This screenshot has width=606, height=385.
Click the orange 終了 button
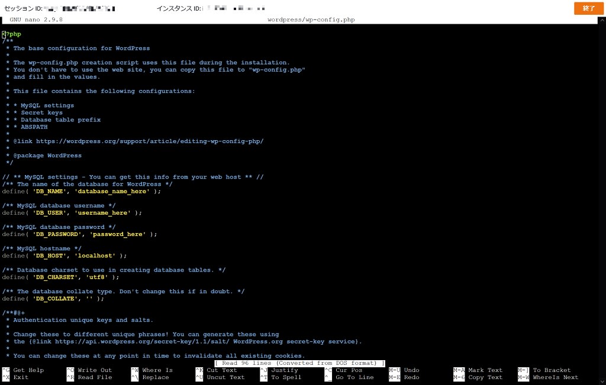pos(589,8)
